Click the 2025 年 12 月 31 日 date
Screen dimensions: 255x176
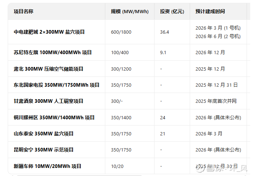(216, 85)
